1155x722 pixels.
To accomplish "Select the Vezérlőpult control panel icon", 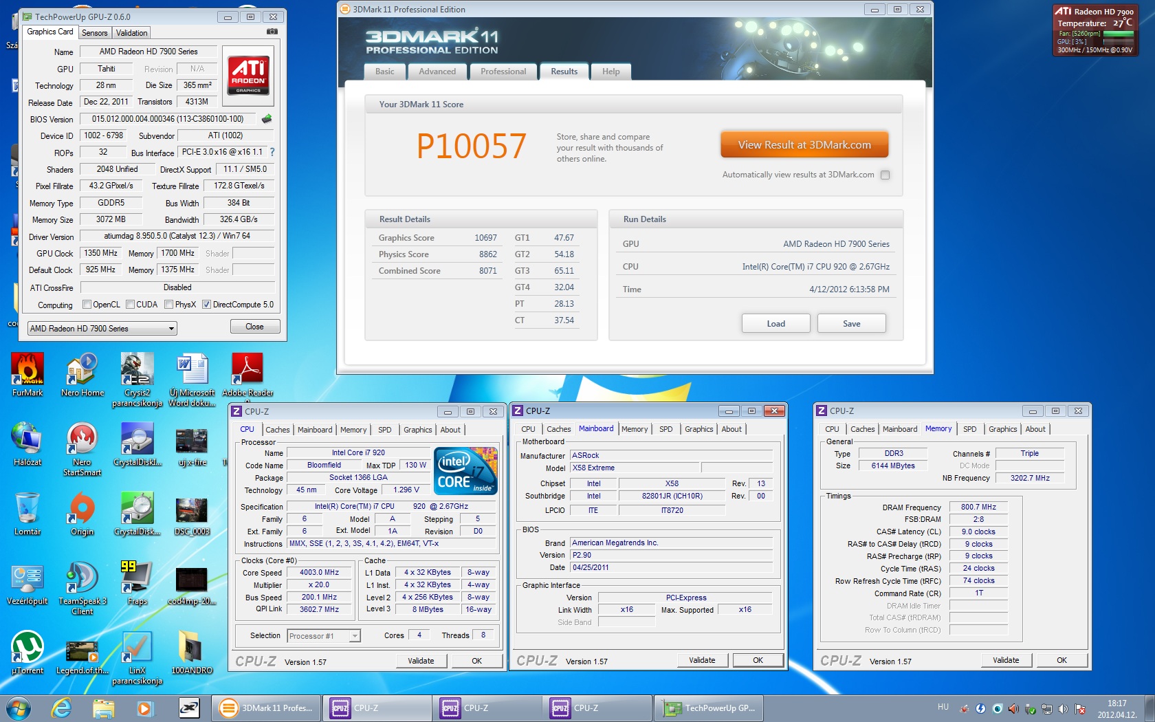I will coord(27,583).
